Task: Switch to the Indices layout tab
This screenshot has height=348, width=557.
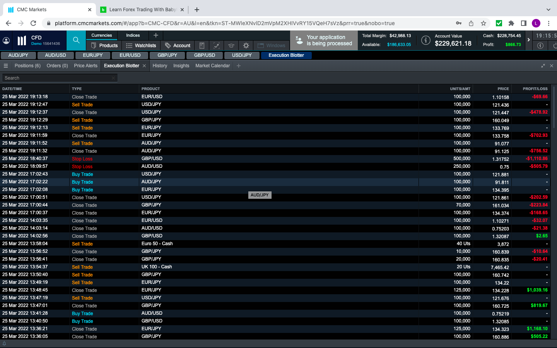Action: pyautogui.click(x=133, y=35)
